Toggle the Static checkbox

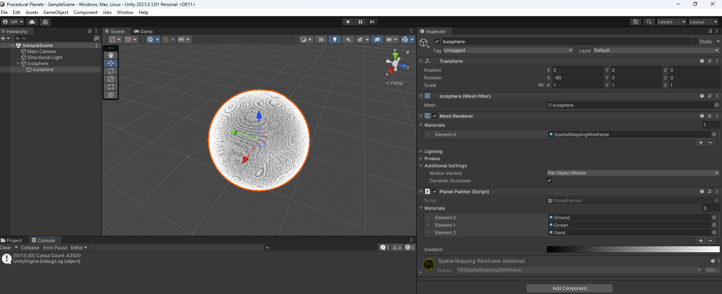(696, 41)
